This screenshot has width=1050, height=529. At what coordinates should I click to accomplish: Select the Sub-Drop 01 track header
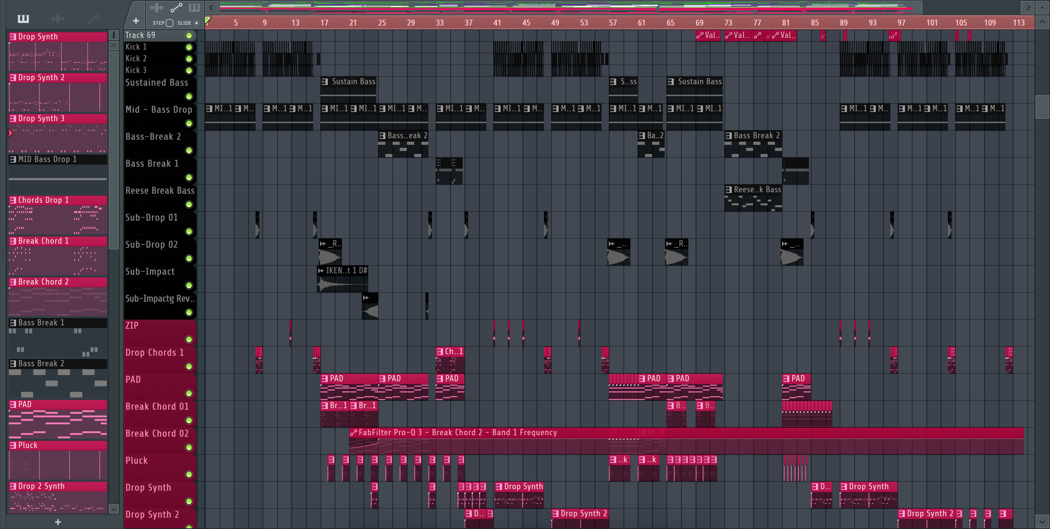coord(160,225)
